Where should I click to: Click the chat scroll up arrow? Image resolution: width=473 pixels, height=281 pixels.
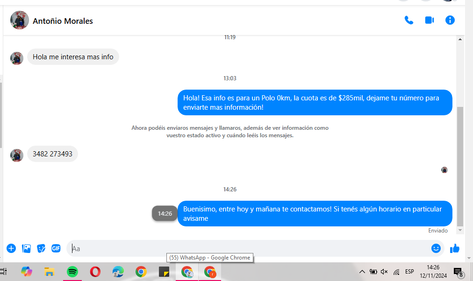point(460,39)
